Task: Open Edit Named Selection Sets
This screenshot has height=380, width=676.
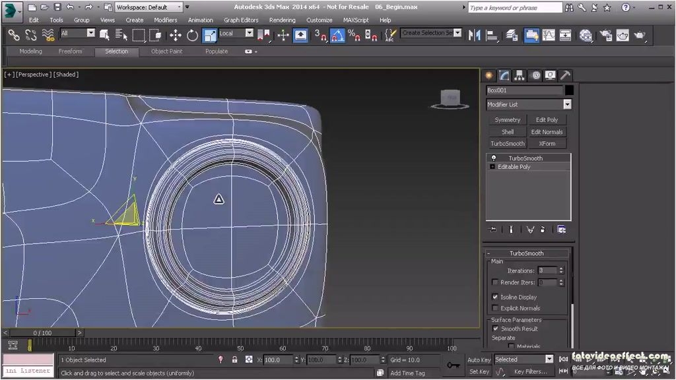Action: (390, 36)
